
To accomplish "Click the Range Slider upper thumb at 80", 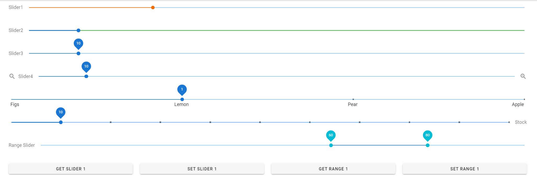I will [x=427, y=145].
